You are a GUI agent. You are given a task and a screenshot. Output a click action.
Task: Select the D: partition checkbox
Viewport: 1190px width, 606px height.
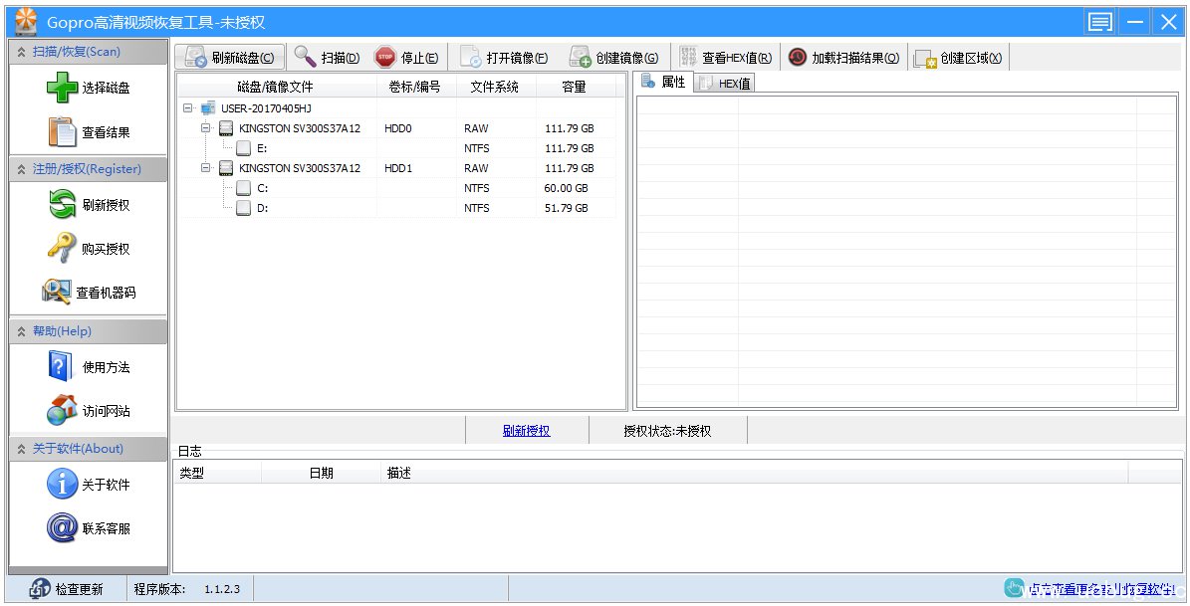tap(244, 208)
